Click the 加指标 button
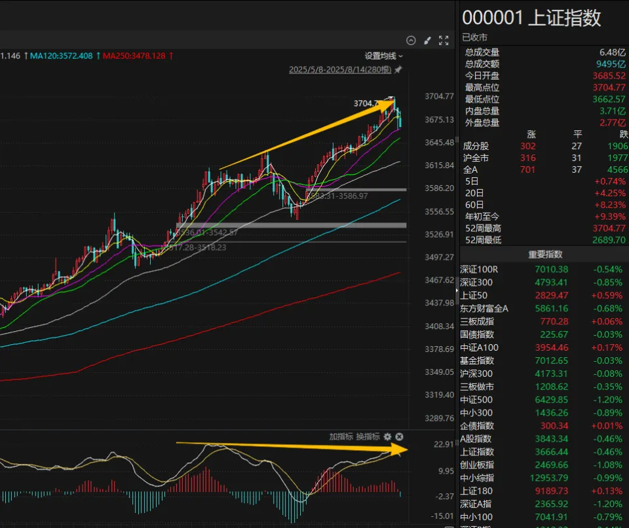Viewport: 629px width, 528px height. click(341, 436)
